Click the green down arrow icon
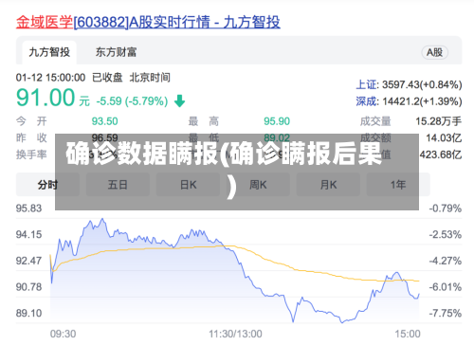The width and height of the screenshot is (474, 345). (179, 101)
